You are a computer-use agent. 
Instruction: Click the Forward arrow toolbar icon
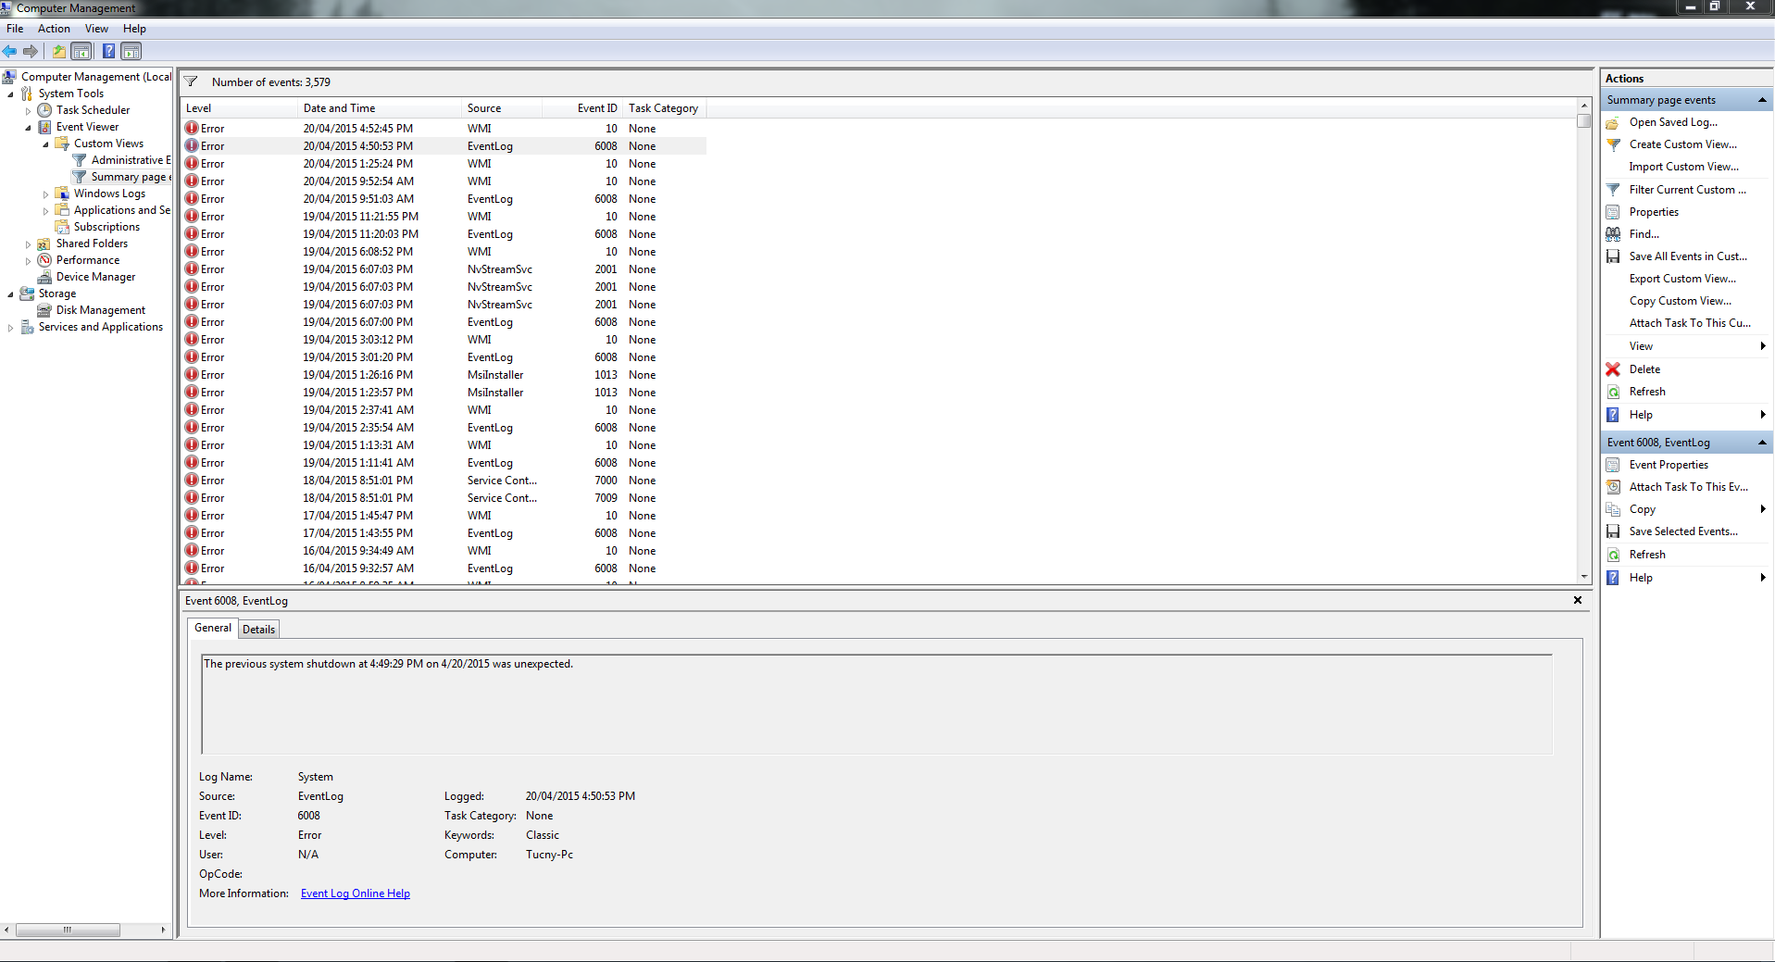pyautogui.click(x=31, y=51)
